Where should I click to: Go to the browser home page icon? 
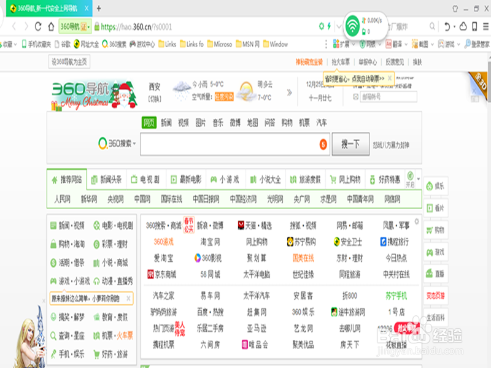coord(51,26)
